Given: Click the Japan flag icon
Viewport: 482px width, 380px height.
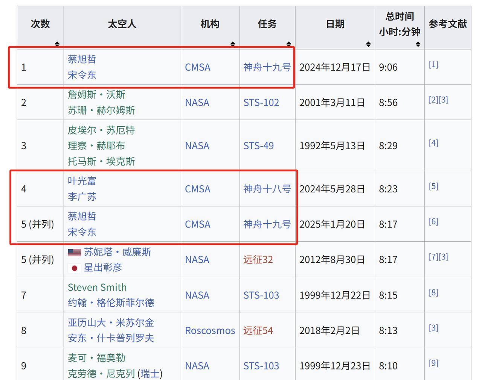Looking at the screenshot, I should pos(75,268).
